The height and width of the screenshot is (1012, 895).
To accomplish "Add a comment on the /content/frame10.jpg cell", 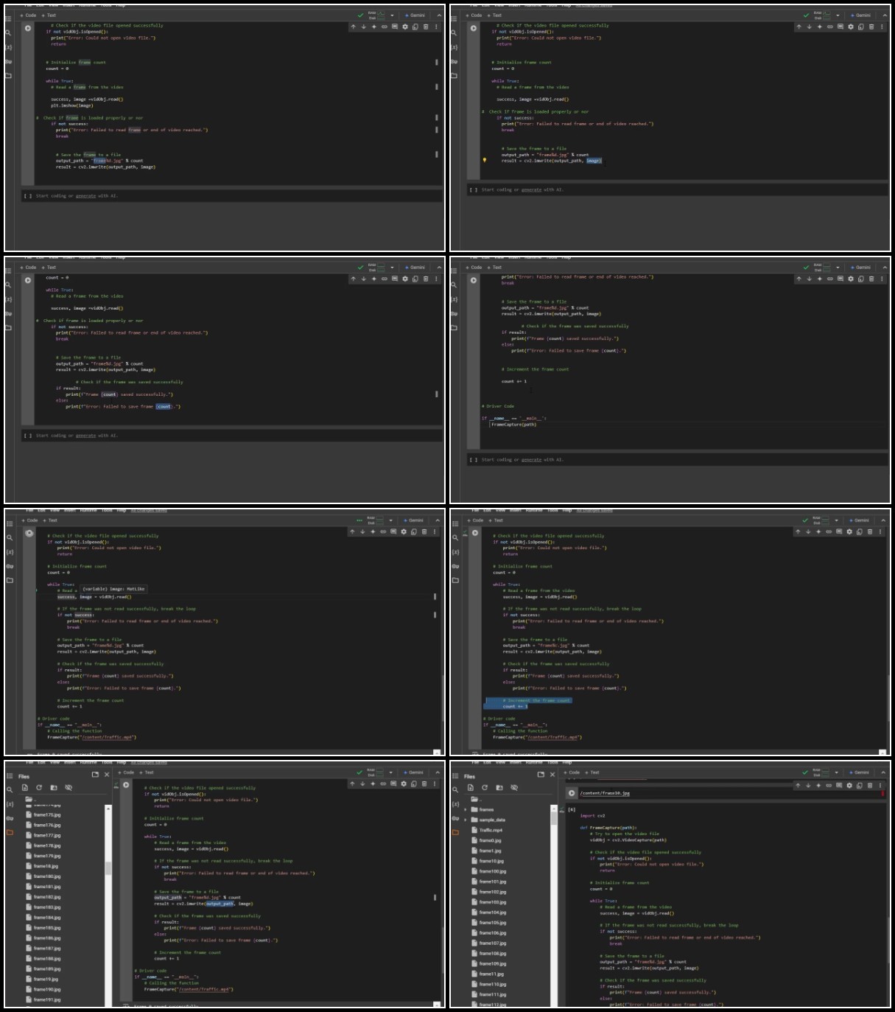I will (x=839, y=785).
